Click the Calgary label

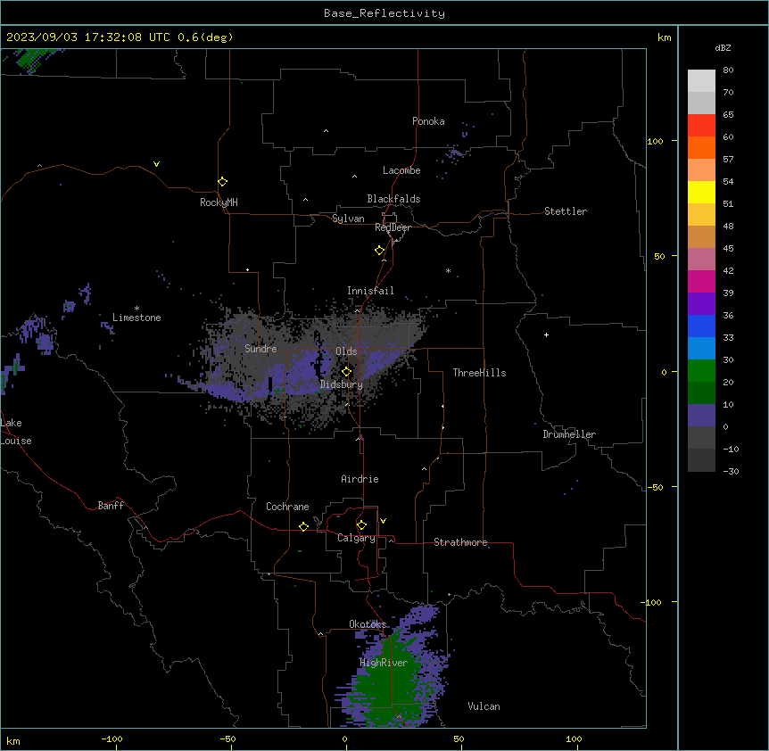356,538
